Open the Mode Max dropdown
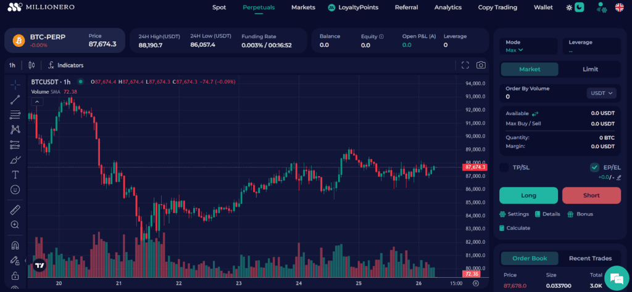The height and width of the screenshot is (292, 632). [514, 50]
